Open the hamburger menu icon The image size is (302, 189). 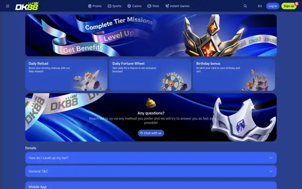point(8,6)
